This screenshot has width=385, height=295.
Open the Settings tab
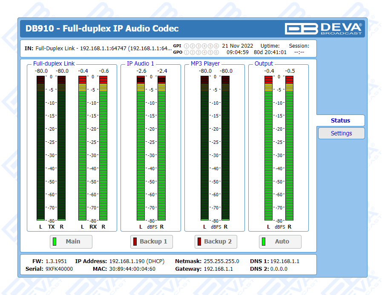click(341, 133)
